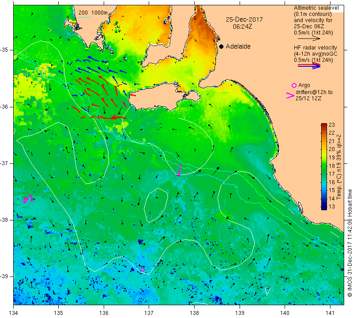Screen dimensions: 353x318
Task: Click the magenta drifter chevron in the legend
Action: 290,95
